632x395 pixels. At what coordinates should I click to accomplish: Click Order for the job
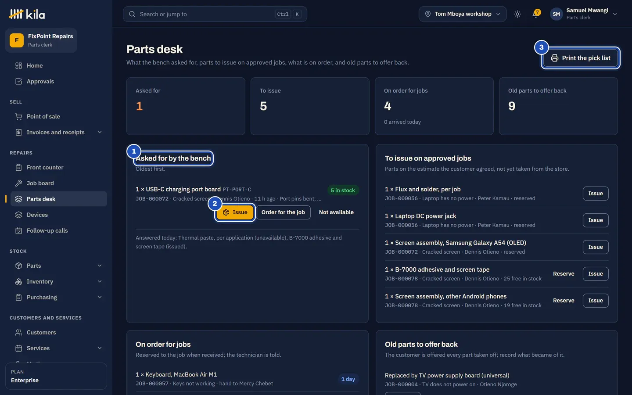[x=283, y=212]
